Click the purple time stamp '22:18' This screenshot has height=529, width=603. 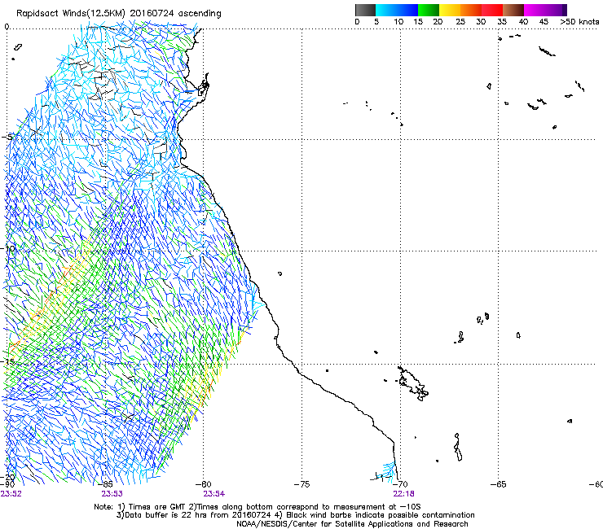(x=403, y=494)
